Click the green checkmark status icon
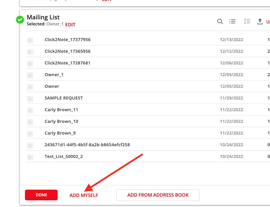The width and height of the screenshot is (270, 207). (20, 20)
